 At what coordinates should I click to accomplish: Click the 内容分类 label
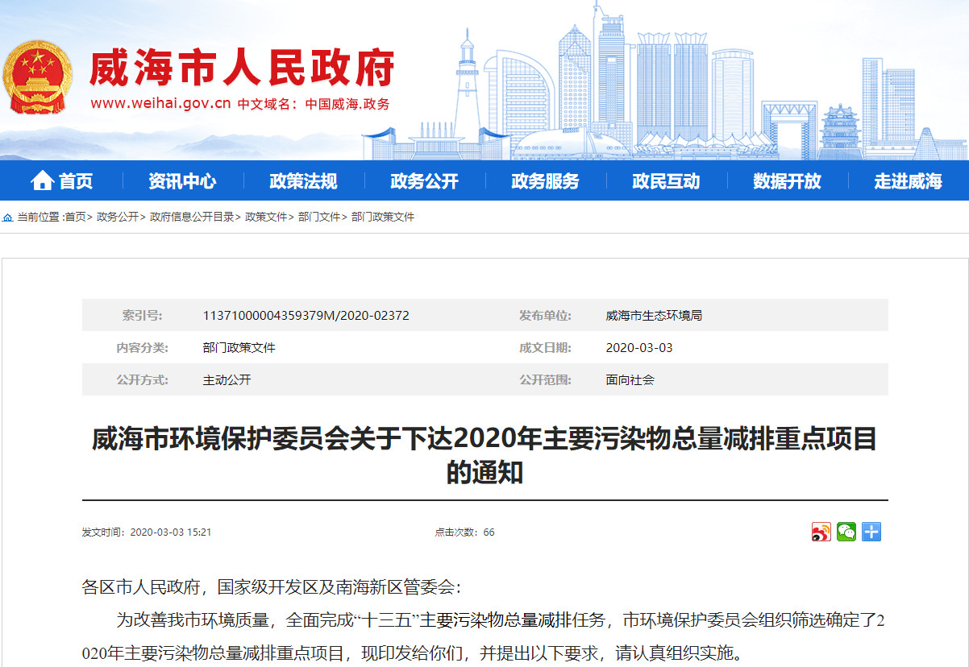[142, 348]
